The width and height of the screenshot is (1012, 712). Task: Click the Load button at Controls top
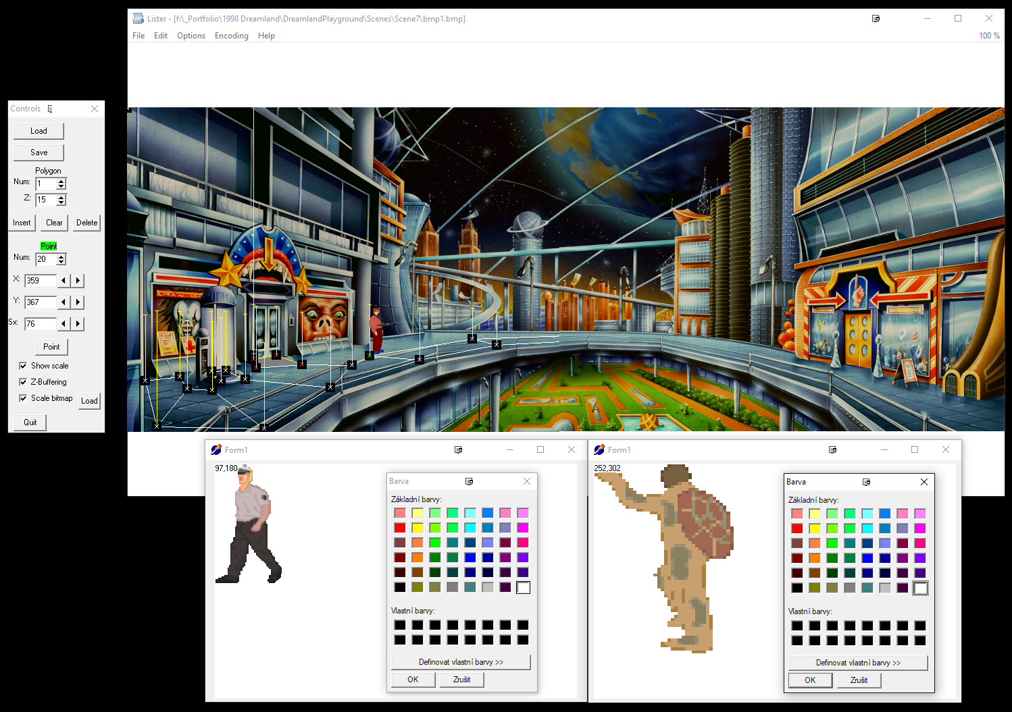point(39,131)
